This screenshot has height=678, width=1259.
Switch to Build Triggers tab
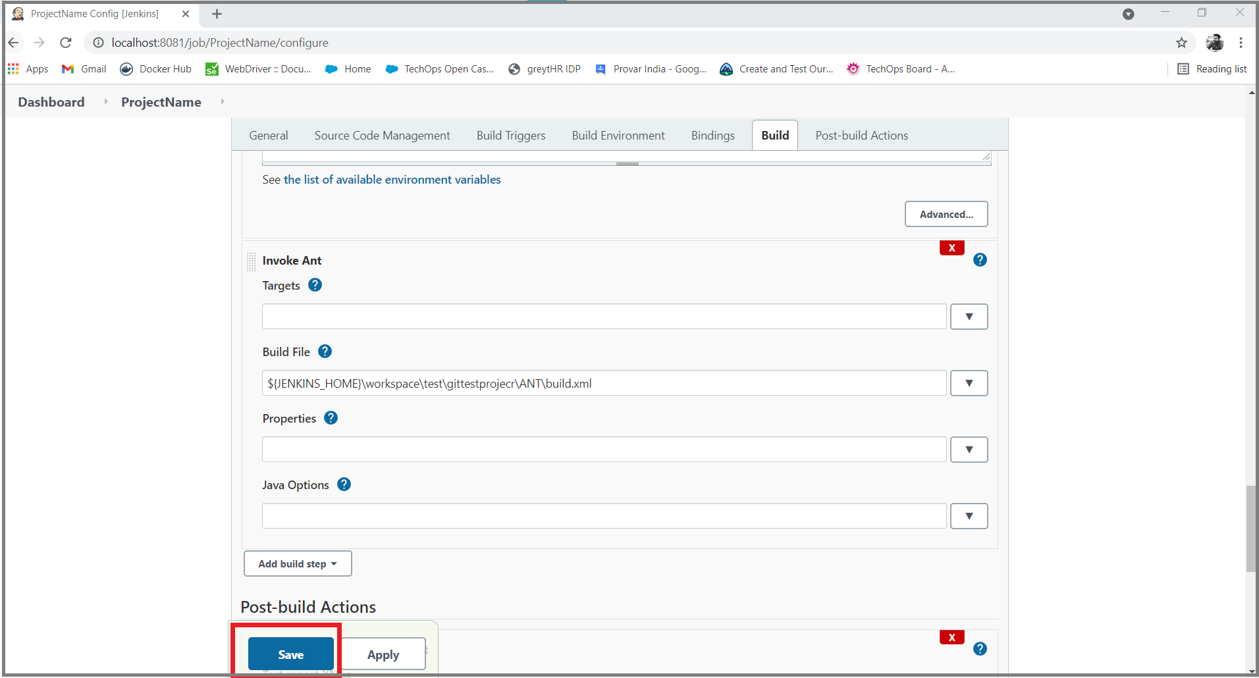pos(511,135)
